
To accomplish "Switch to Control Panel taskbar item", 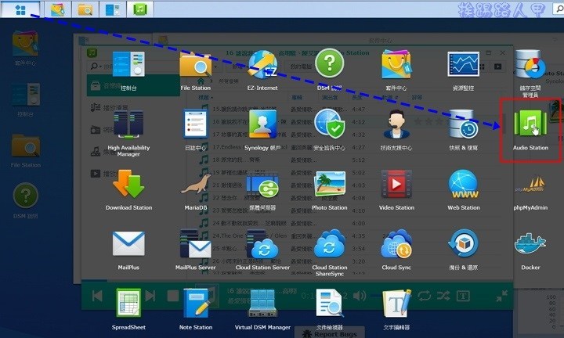I will click(113, 9).
